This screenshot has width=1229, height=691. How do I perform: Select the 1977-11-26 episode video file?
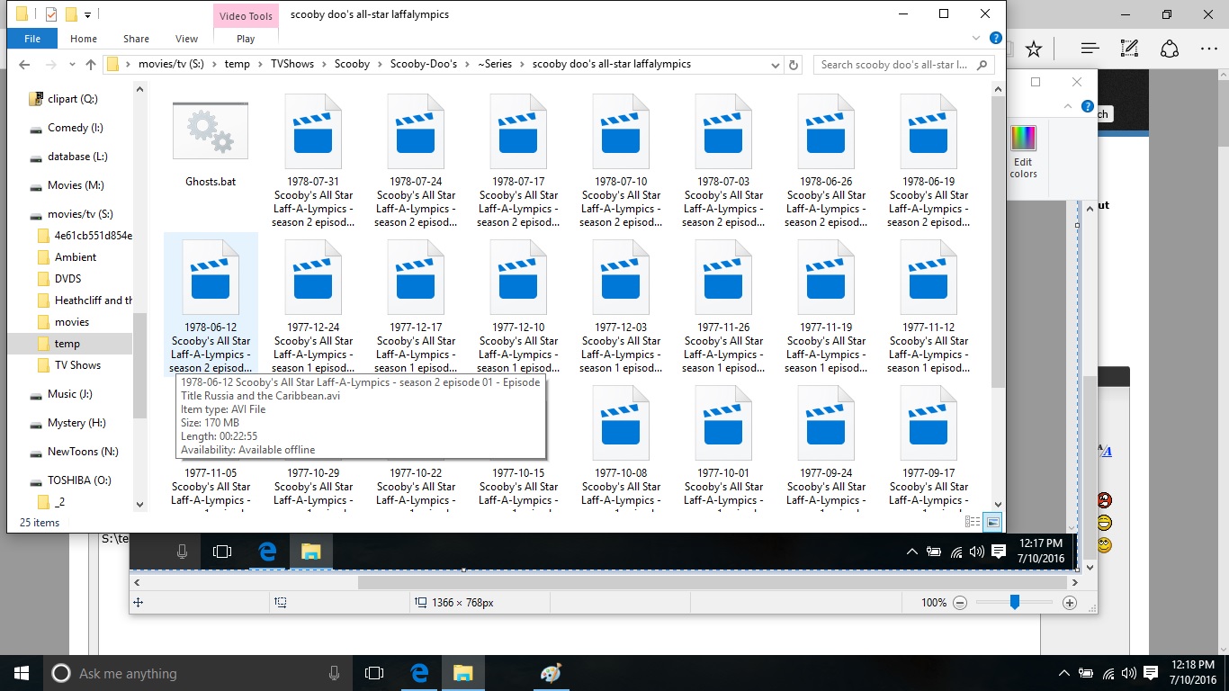click(x=723, y=307)
